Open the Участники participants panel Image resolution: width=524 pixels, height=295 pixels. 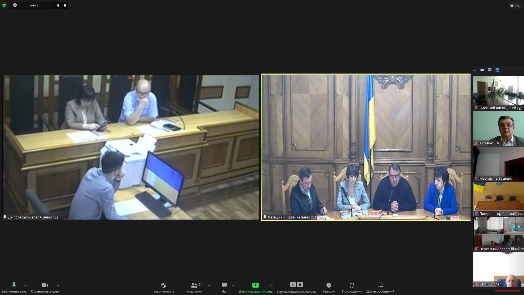coord(194,285)
